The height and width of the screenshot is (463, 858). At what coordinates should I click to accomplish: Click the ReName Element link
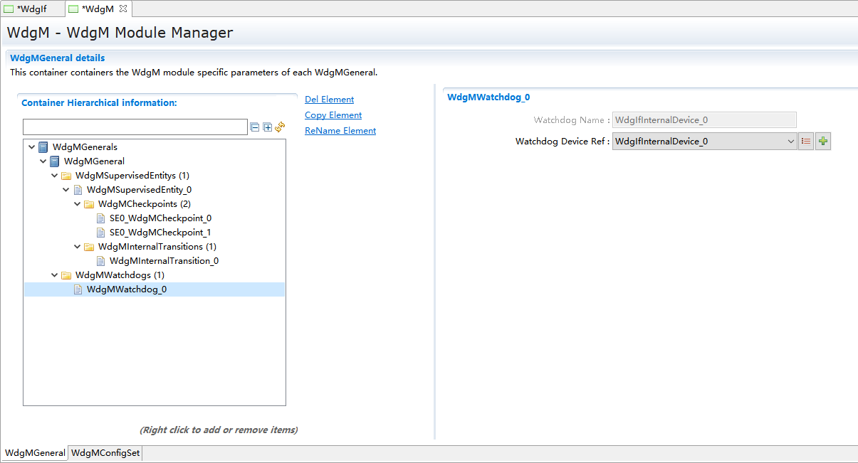(340, 131)
